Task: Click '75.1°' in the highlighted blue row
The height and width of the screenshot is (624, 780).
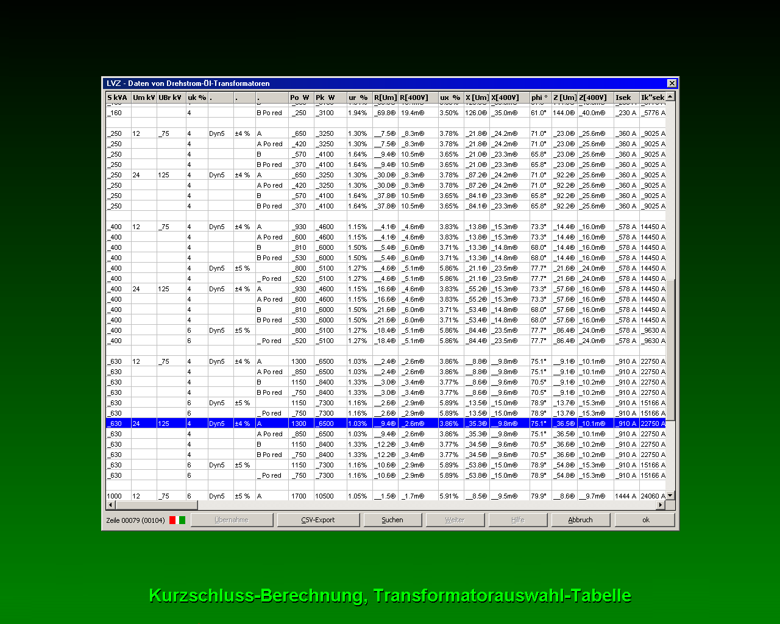Action: 539,424
